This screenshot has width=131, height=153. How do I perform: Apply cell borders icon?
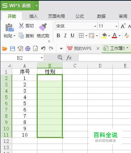(81, 36)
